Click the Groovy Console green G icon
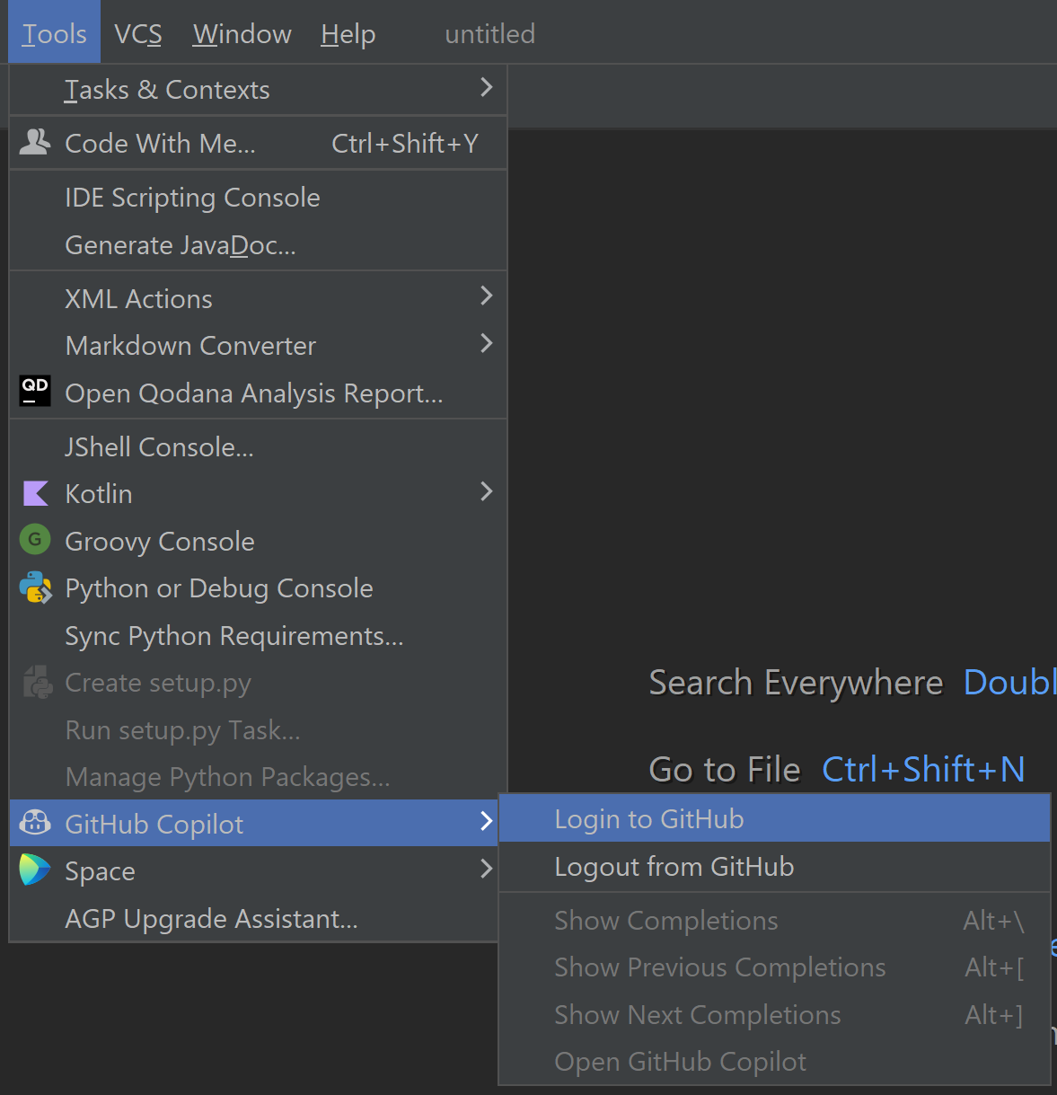 [35, 540]
